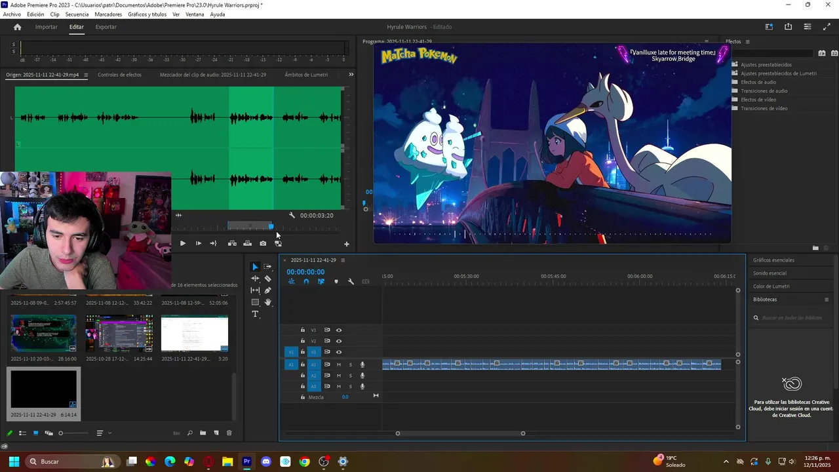Create a new bin in Project panel
This screenshot has height=472, width=839.
click(203, 433)
